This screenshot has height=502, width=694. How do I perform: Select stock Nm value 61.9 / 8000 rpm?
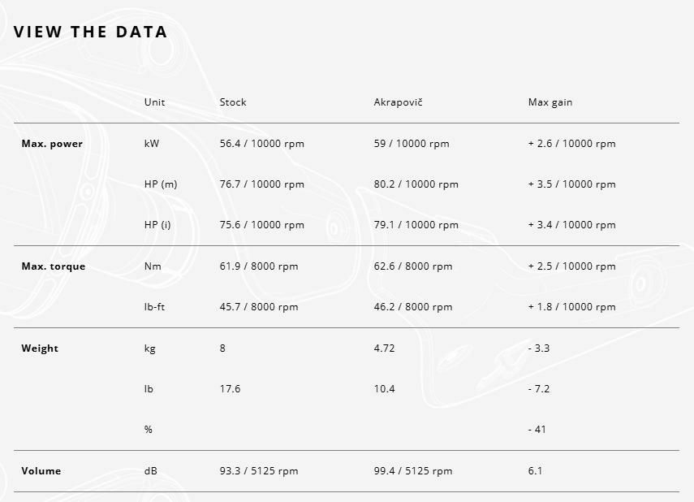point(258,266)
